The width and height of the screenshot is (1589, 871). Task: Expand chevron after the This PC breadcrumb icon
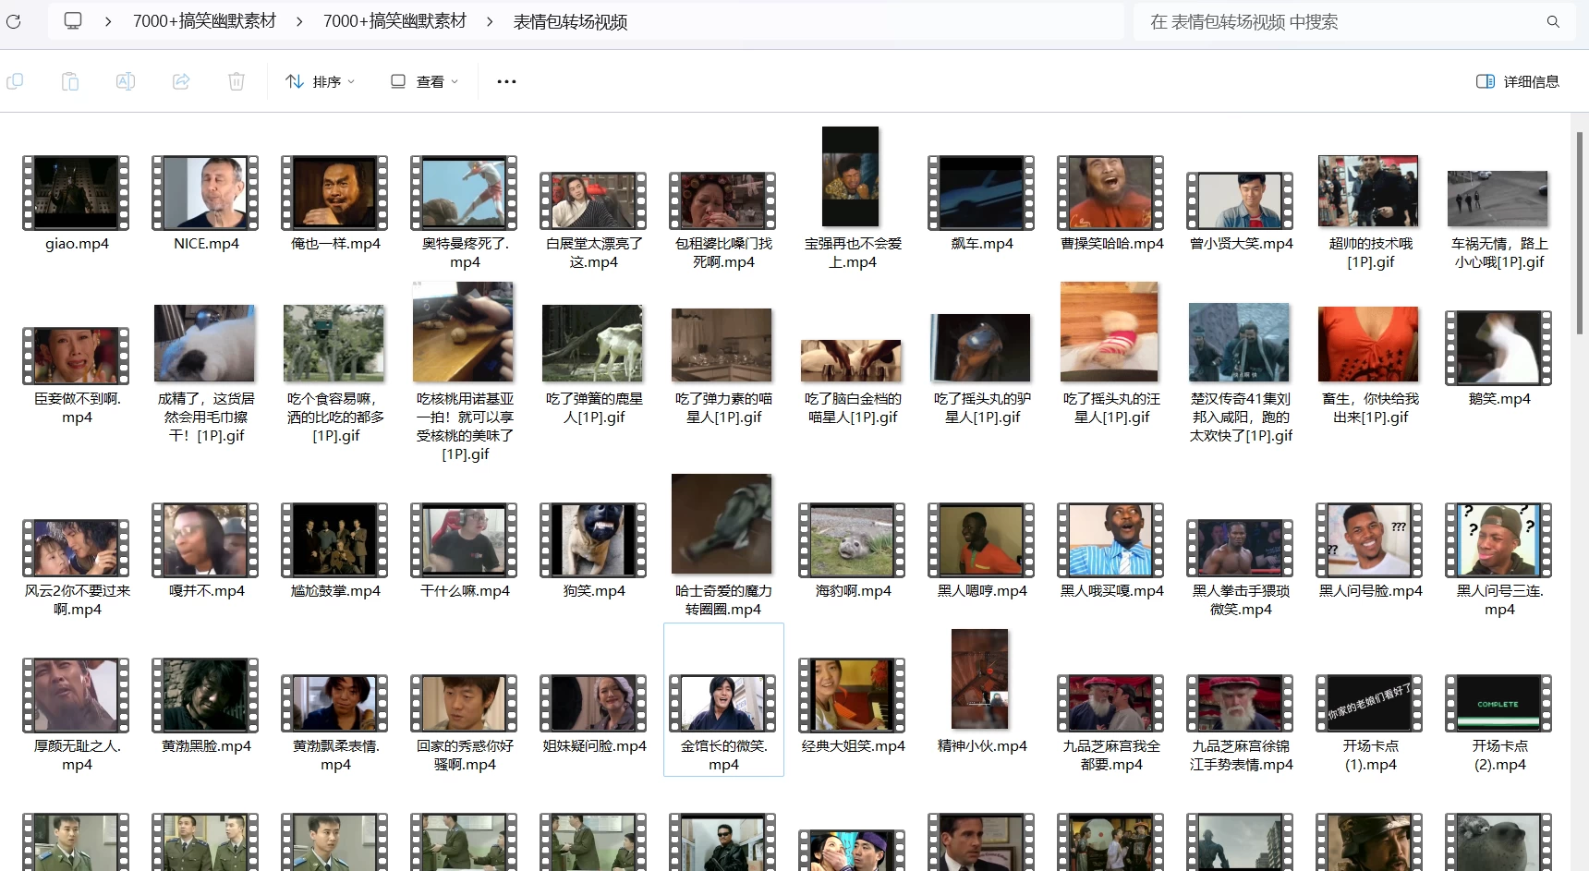pos(108,21)
